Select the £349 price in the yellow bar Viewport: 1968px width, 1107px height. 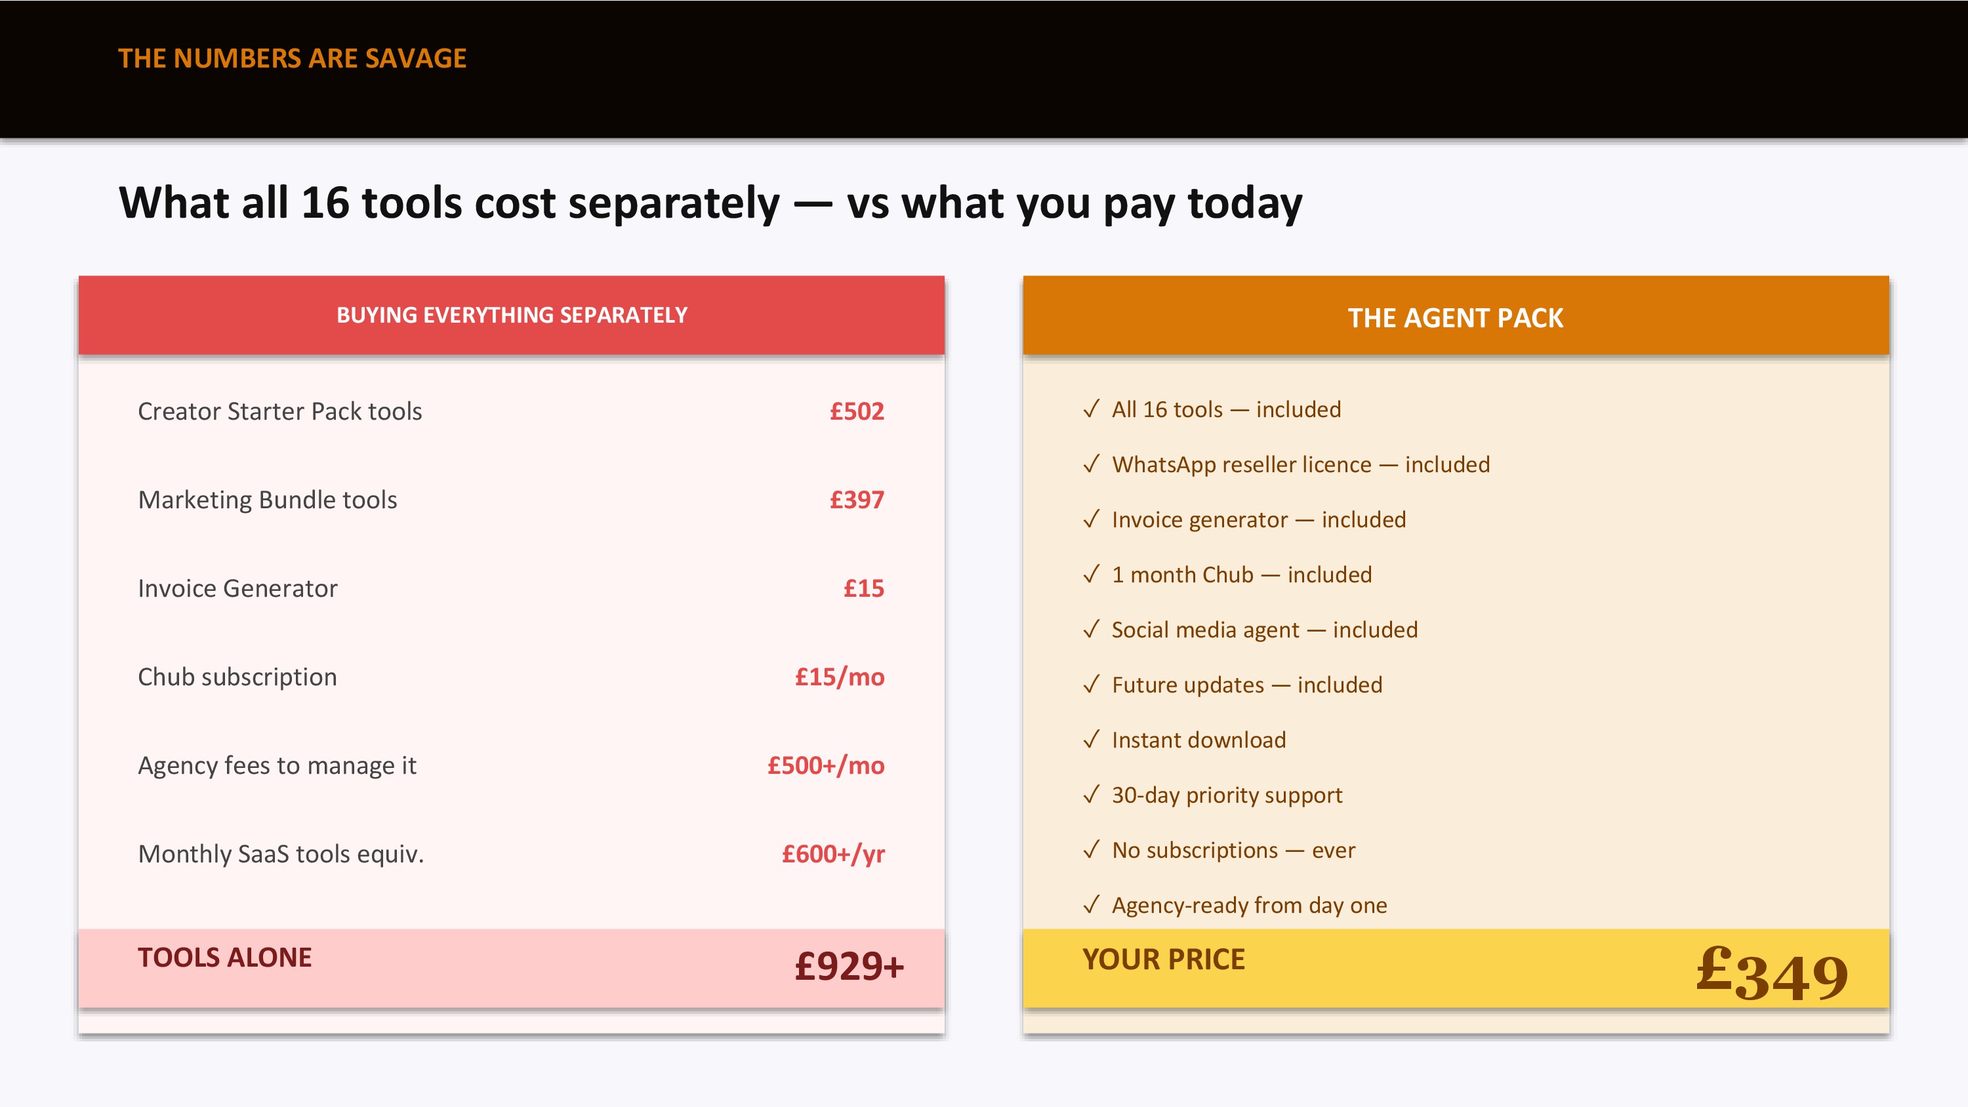1771,973
